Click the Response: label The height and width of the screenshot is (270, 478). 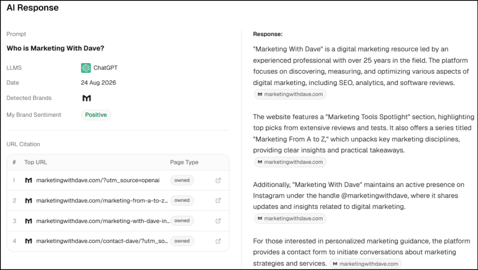(267, 34)
